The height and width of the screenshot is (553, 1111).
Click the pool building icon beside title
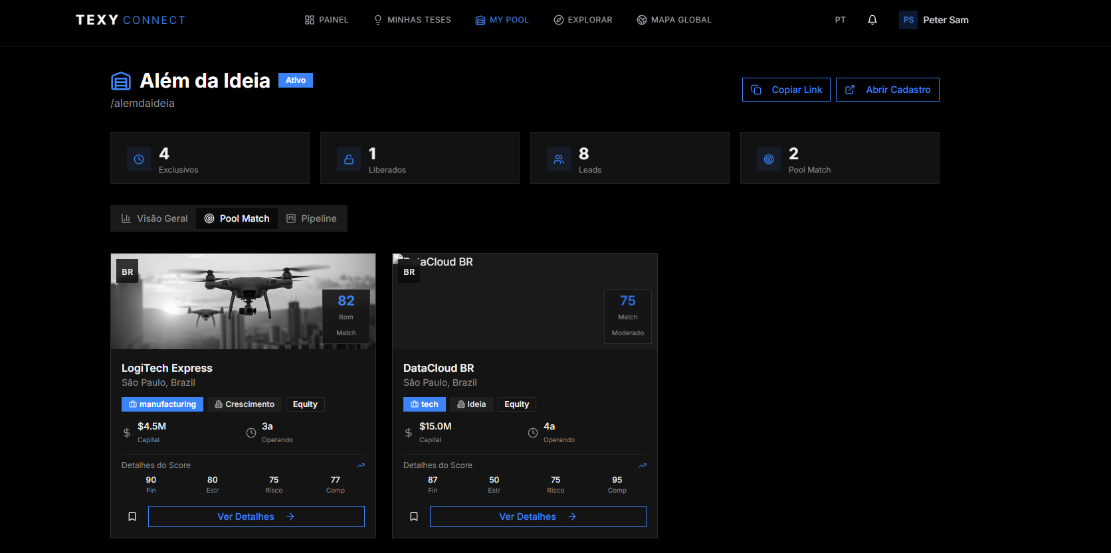121,81
